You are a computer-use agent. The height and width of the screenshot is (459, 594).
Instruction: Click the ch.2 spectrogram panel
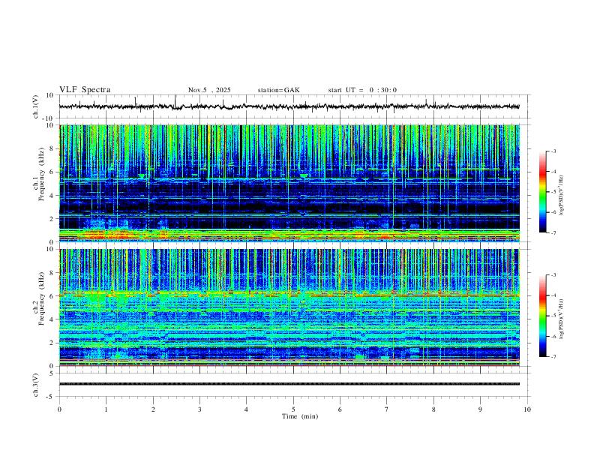click(289, 307)
